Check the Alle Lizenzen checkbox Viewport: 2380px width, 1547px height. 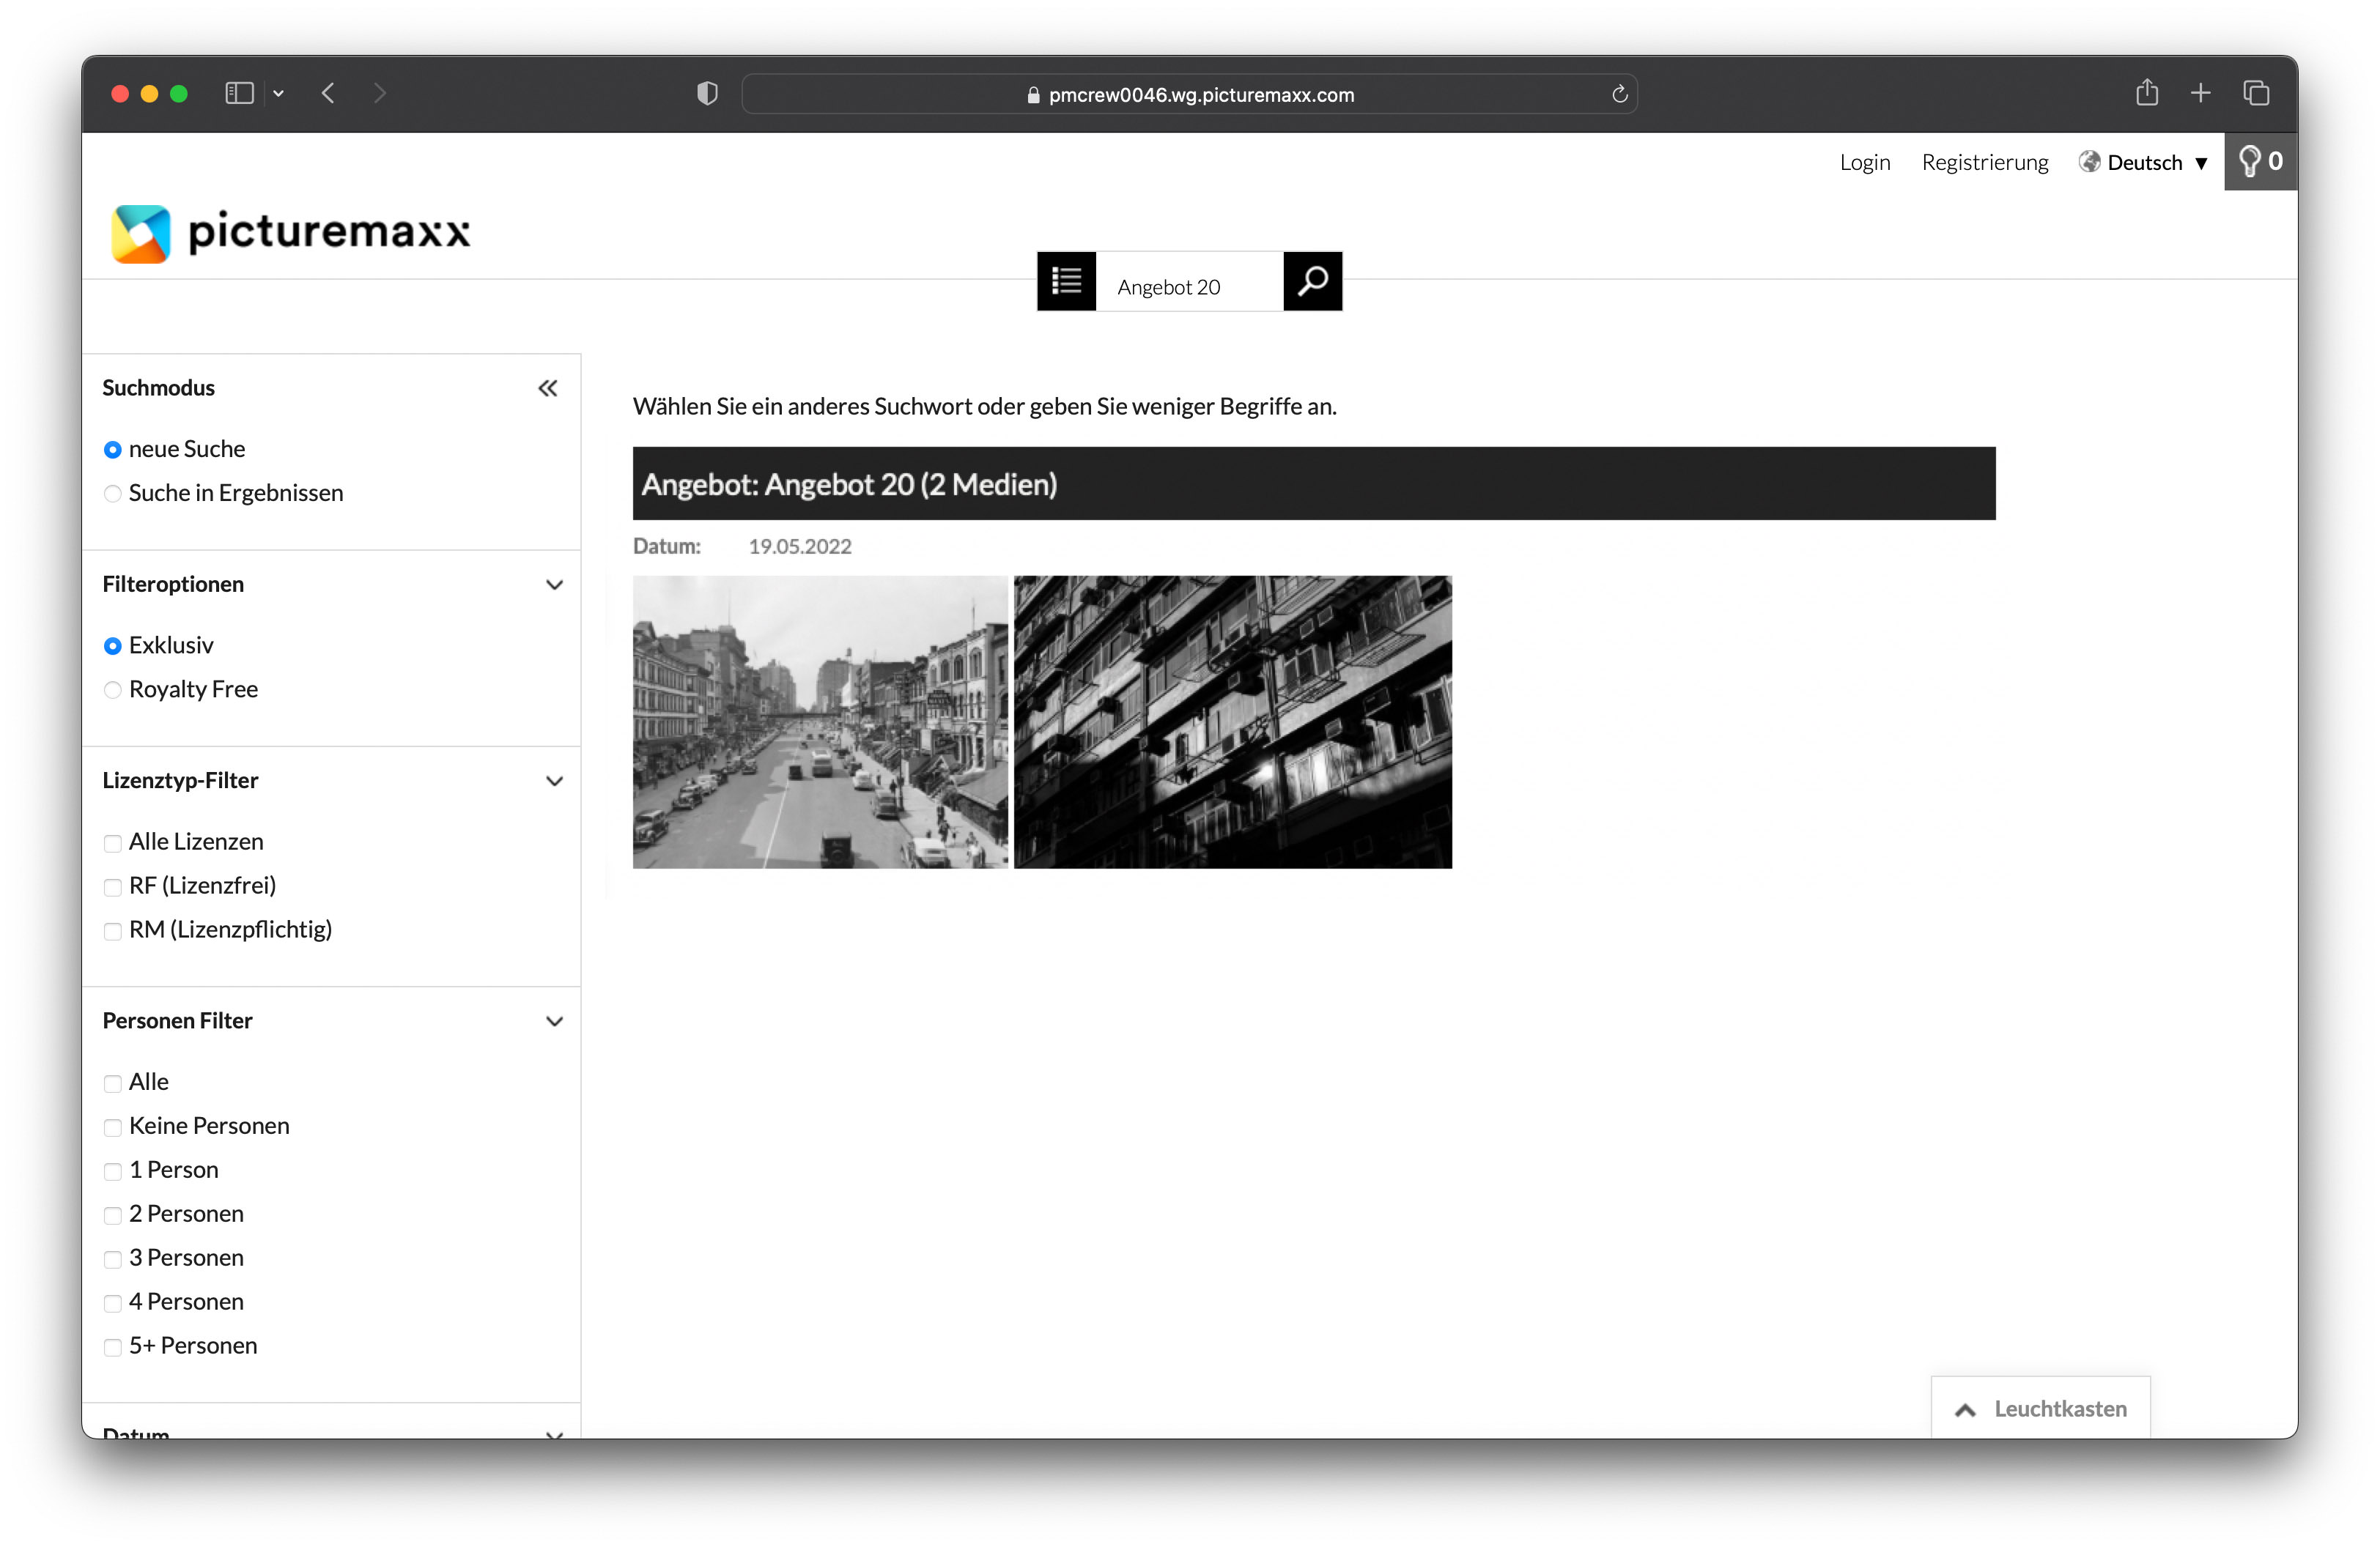click(113, 842)
